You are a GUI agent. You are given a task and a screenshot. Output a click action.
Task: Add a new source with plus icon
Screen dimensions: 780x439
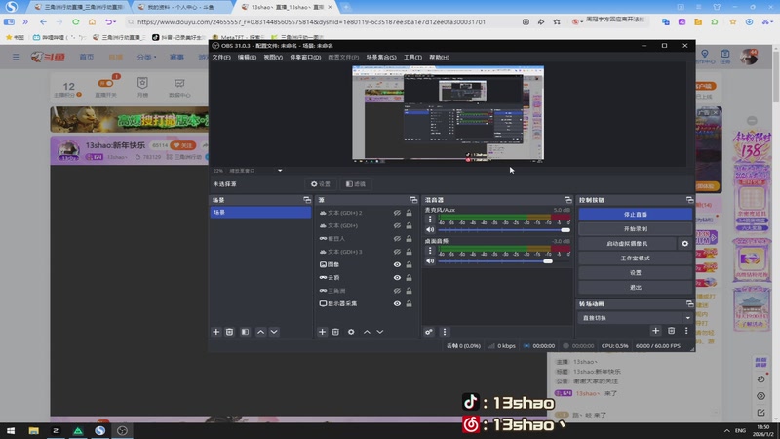(x=322, y=332)
